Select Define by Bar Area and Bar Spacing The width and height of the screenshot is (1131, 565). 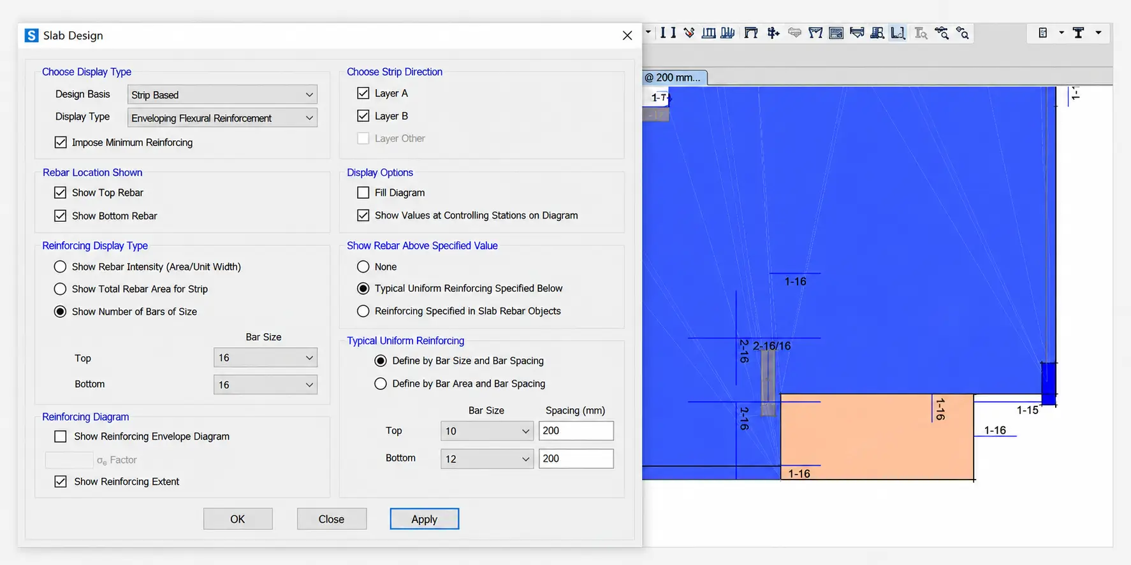pyautogui.click(x=381, y=383)
